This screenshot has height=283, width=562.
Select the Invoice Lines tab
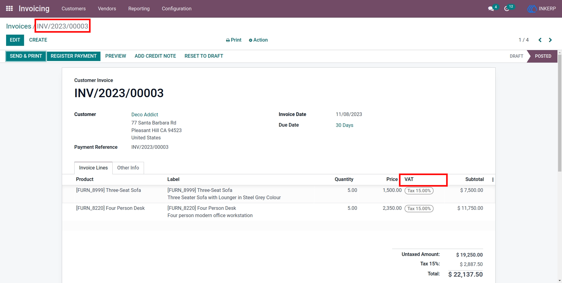tap(93, 168)
